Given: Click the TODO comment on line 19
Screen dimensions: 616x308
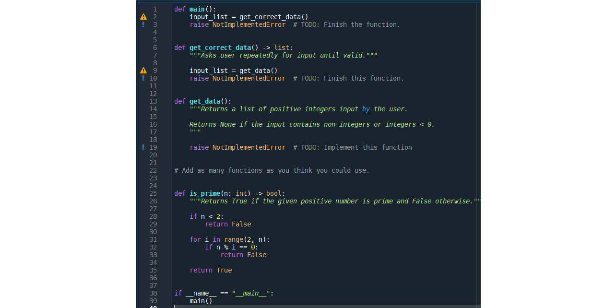Looking at the screenshot, I should tap(353, 147).
